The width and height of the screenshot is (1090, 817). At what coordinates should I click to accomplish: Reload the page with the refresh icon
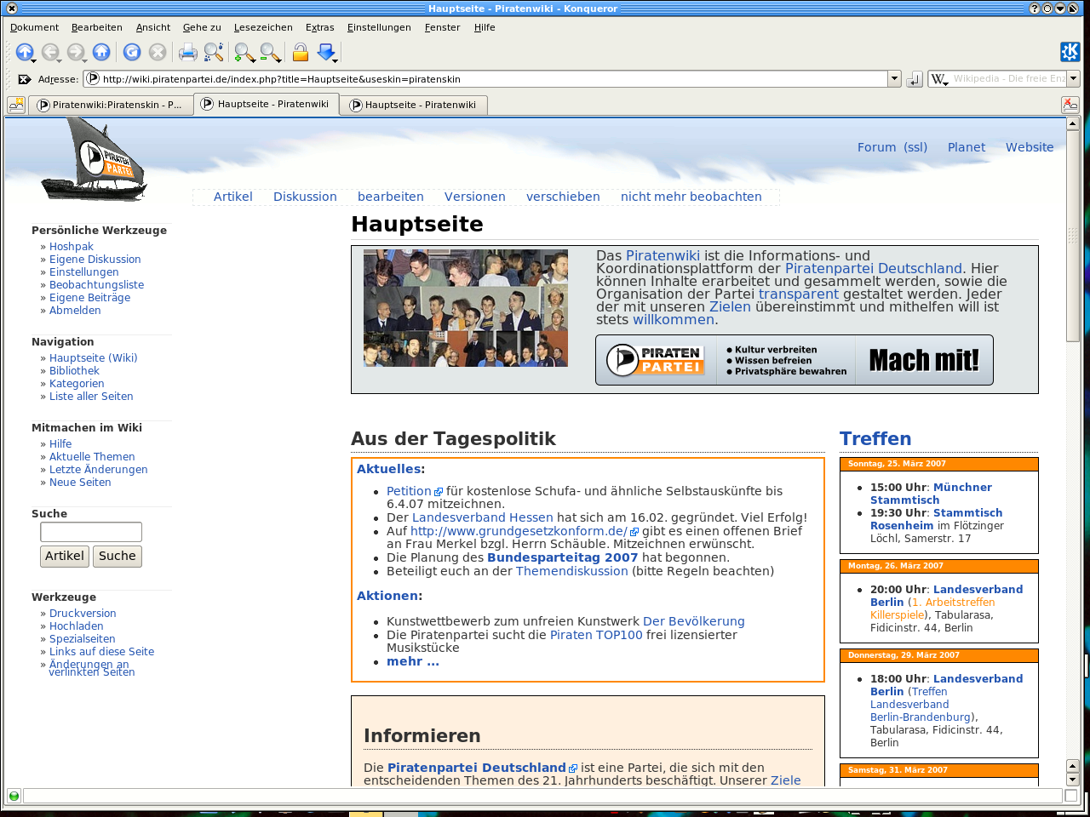(x=132, y=53)
